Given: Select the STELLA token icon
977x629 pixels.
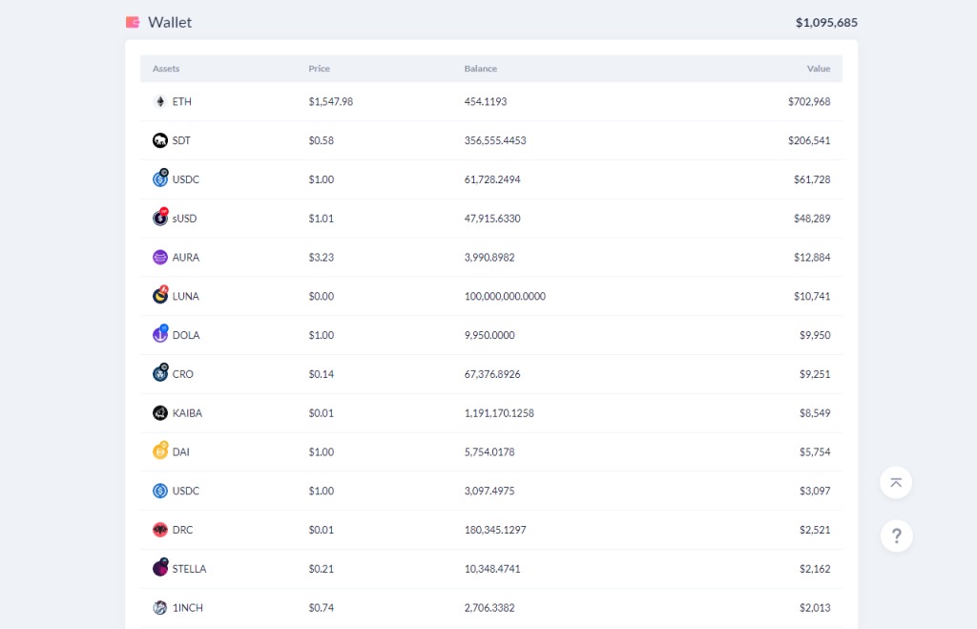Looking at the screenshot, I should [160, 567].
